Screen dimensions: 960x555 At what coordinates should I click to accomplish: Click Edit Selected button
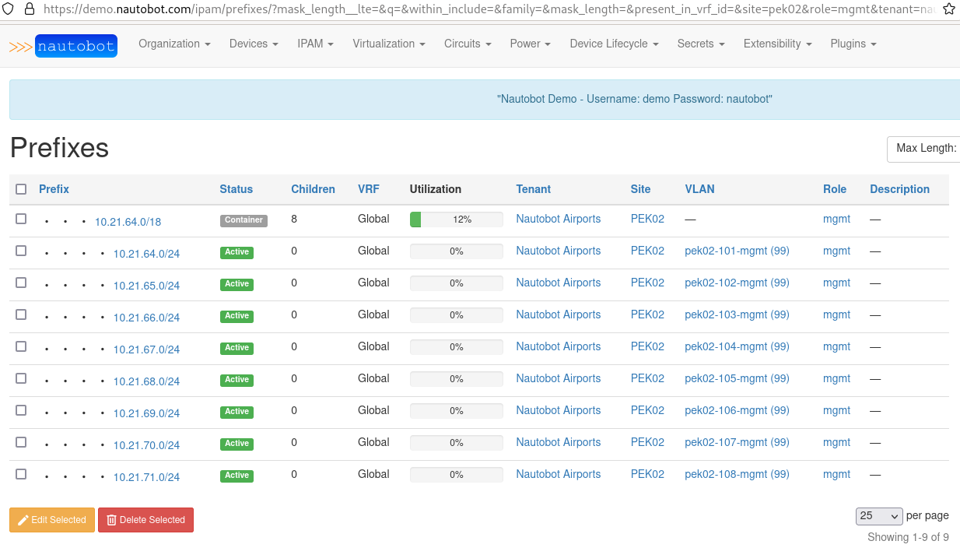pos(52,520)
